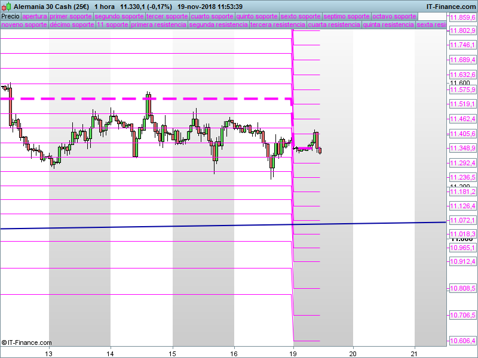This screenshot has height=358, width=478.
Task: Click the 1 hora timeframe text
Action: point(105,7)
